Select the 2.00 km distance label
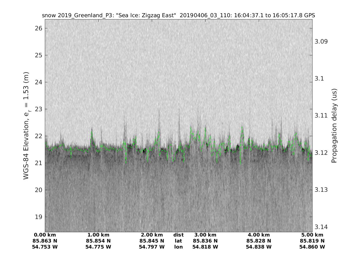Image resolution: width=345 pixels, height=258 pixels. pos(152,235)
